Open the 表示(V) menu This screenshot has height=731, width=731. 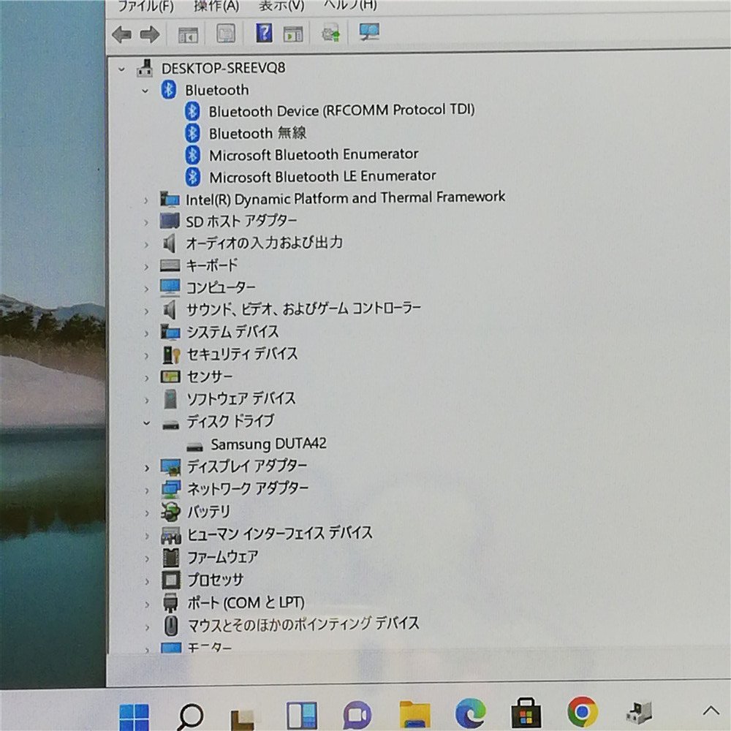(x=281, y=6)
